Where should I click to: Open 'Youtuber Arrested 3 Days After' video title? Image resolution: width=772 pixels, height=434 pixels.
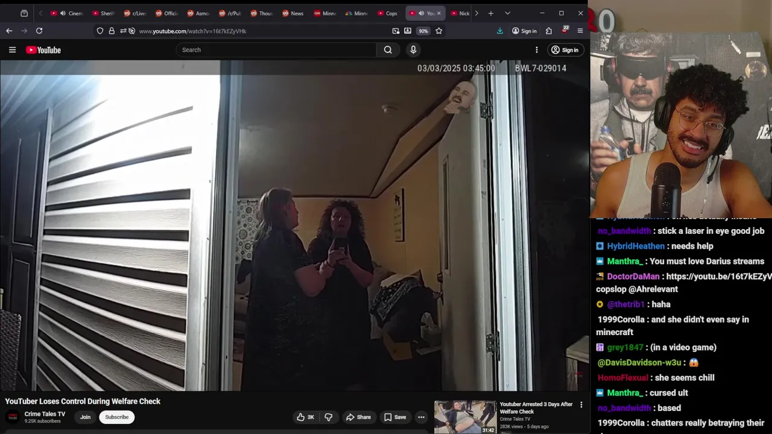coord(536,407)
